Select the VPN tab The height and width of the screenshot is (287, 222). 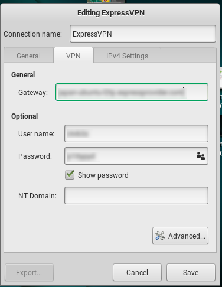pyautogui.click(x=73, y=56)
